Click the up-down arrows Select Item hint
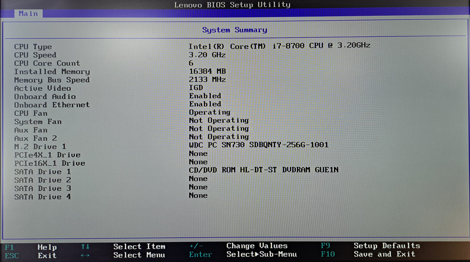 pyautogui.click(x=123, y=247)
